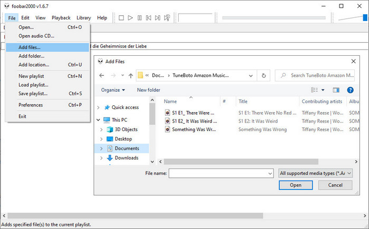369x229 pixels.
Task: Click the Stop playback button
Action: point(121,18)
